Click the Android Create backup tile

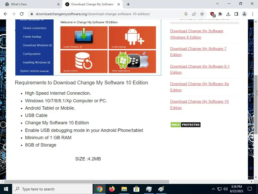(x=132, y=38)
